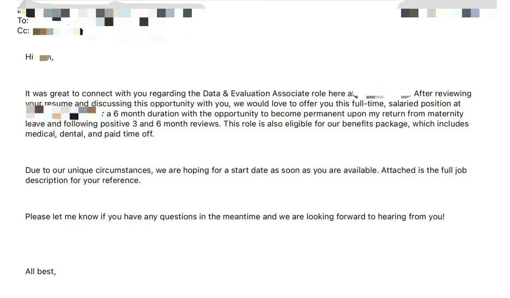The height and width of the screenshot is (298, 510).
Task: Click the "Hi" greeting line
Action: pos(39,57)
